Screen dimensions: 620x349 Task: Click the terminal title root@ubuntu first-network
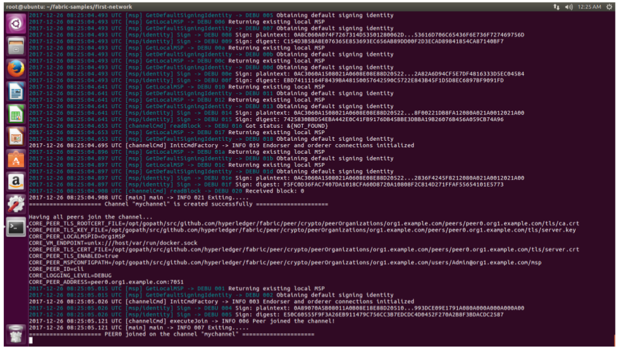pyautogui.click(x=69, y=7)
